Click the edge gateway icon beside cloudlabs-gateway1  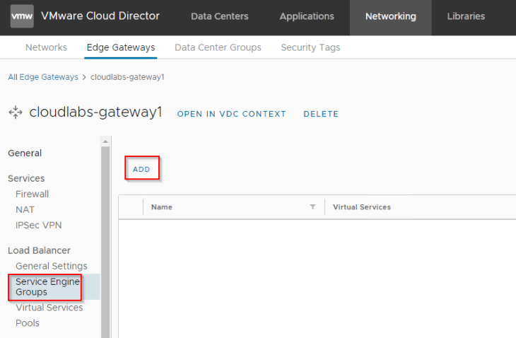pos(16,112)
